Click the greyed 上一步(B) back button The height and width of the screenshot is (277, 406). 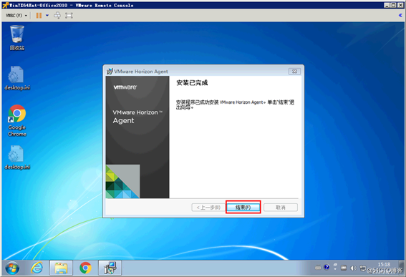click(208, 208)
